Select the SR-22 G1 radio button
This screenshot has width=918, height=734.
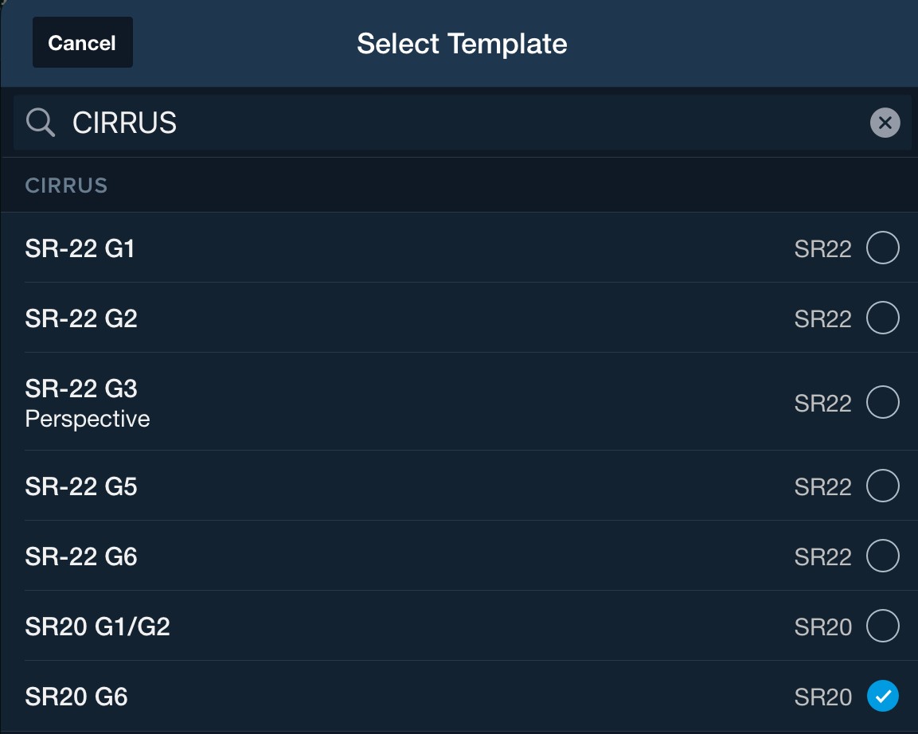click(x=883, y=248)
